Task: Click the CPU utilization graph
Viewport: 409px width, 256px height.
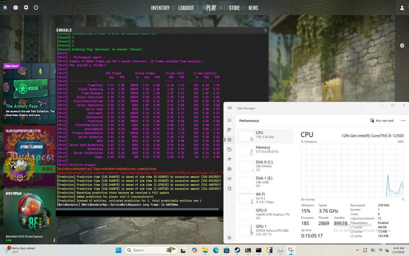Action: (352, 170)
